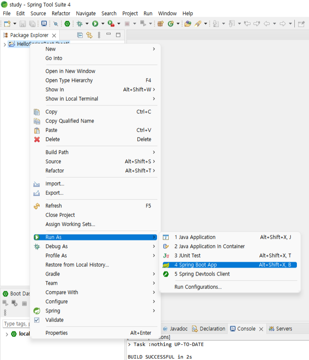Switch to the Javadoc tab
This screenshot has width=309, height=360.
[x=175, y=329]
